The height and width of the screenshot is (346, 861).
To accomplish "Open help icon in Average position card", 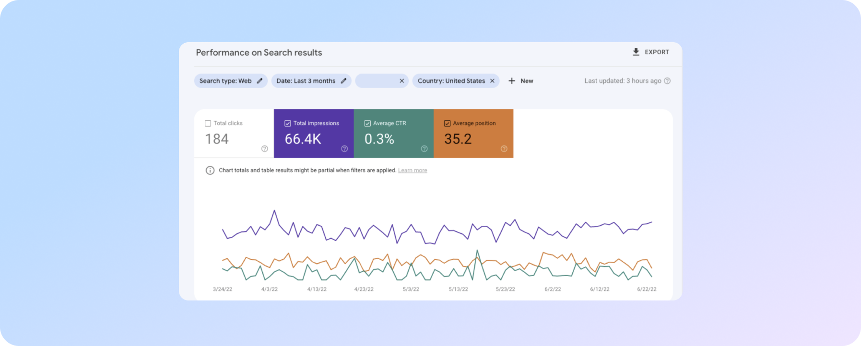I will pos(504,149).
